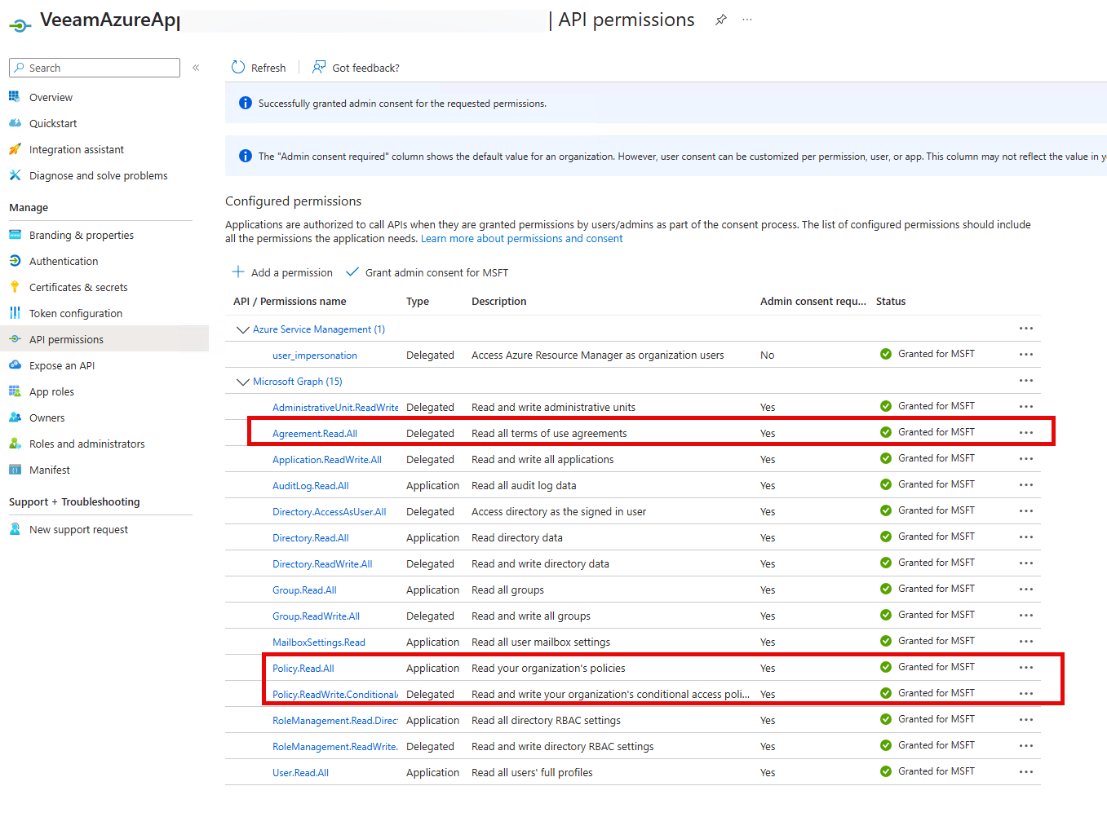1107x817 pixels.
Task: Pin the API permissions page
Action: (721, 20)
